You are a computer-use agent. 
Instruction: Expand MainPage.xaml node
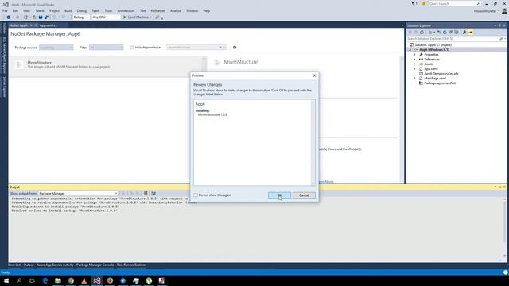(x=414, y=78)
